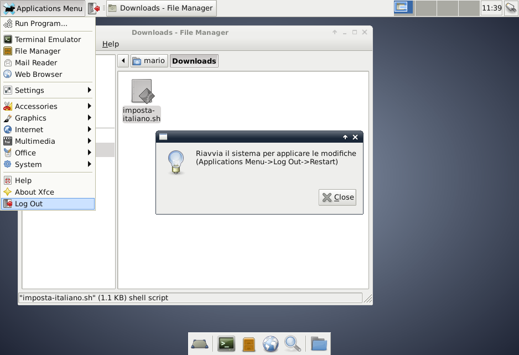
Task: Open the Applications Menu button
Action: 43,8
